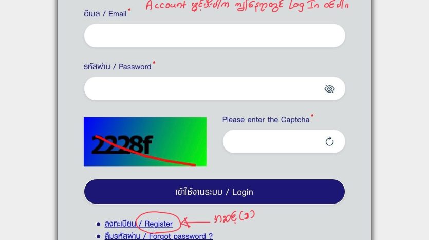Click the Please enter the Captcha label

266,120
